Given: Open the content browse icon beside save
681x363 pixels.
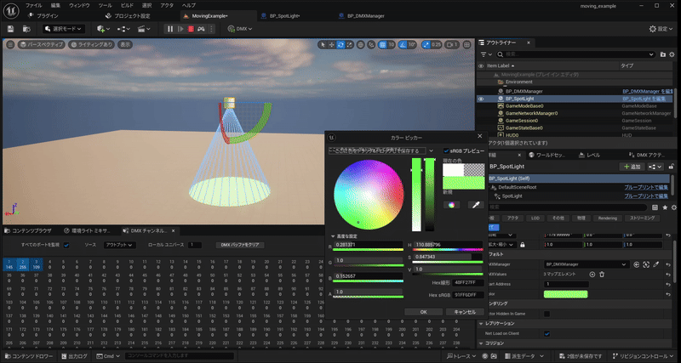Looking at the screenshot, I should (26, 29).
